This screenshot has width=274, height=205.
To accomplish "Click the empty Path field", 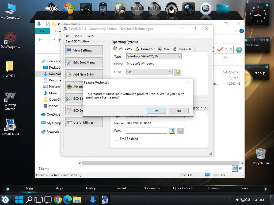I will 147,131.
